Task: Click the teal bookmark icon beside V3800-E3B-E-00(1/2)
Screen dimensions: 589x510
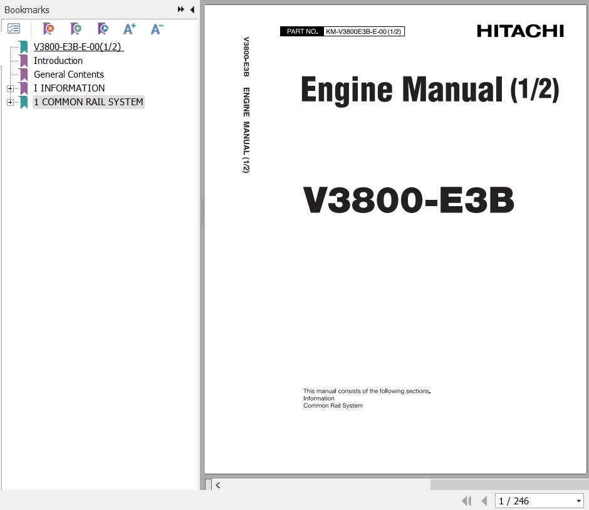Action: tap(24, 47)
